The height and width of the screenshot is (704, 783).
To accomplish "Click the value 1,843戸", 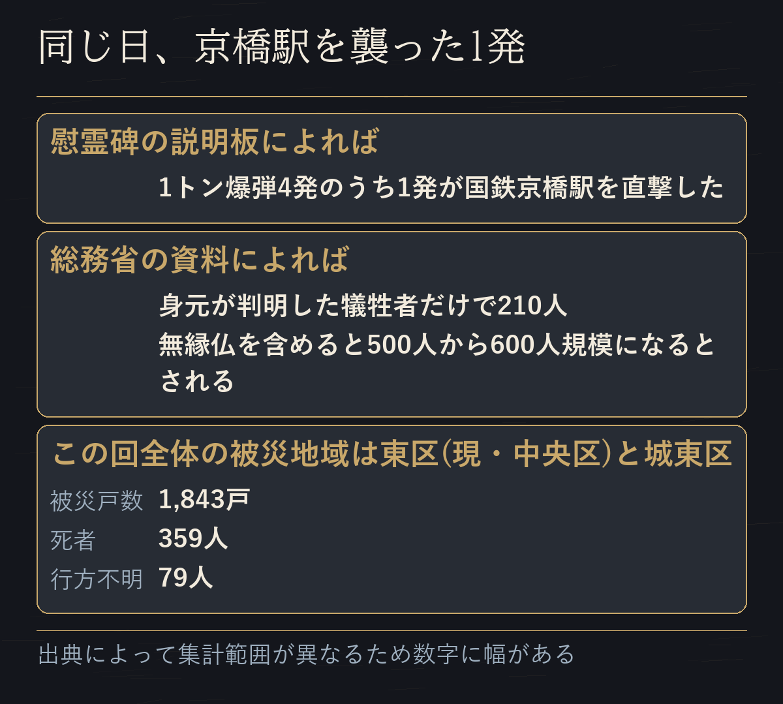I will pos(204,500).
